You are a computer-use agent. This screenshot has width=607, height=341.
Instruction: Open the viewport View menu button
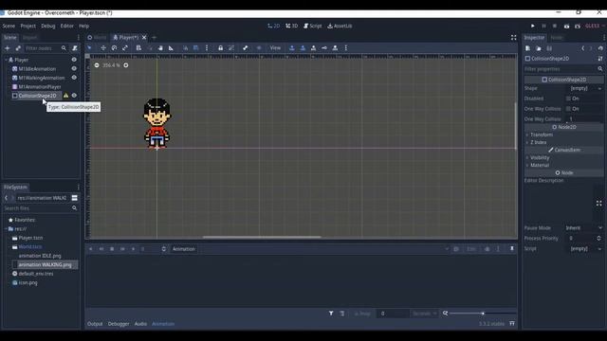coord(275,48)
